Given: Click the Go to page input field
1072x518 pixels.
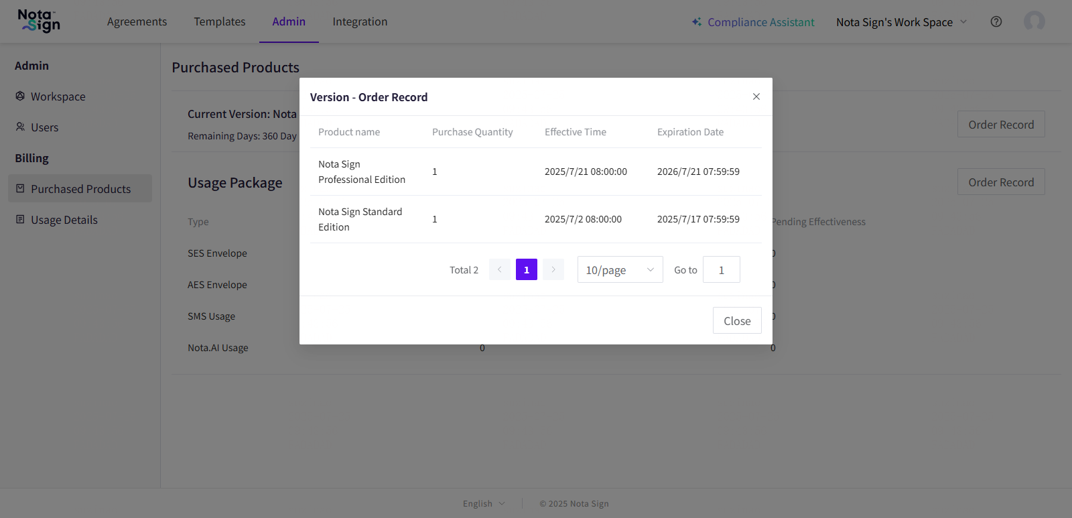Looking at the screenshot, I should point(721,269).
